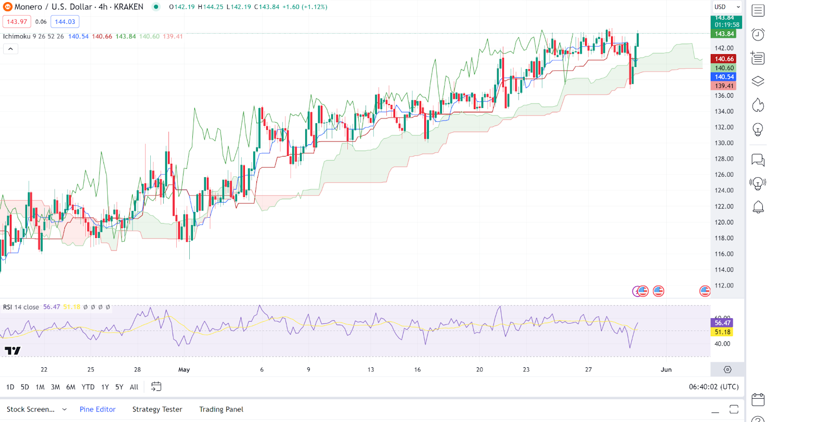Screen dimensions: 832x422
Task: Open the Ideas lightbulb icon
Action: (x=758, y=129)
